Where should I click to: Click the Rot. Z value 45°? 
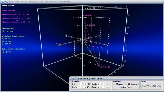click(x=108, y=84)
